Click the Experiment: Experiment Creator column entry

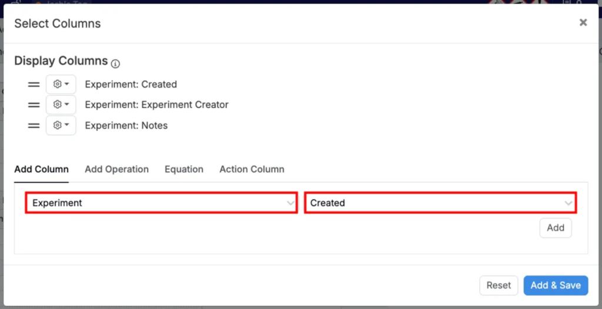[156, 105]
